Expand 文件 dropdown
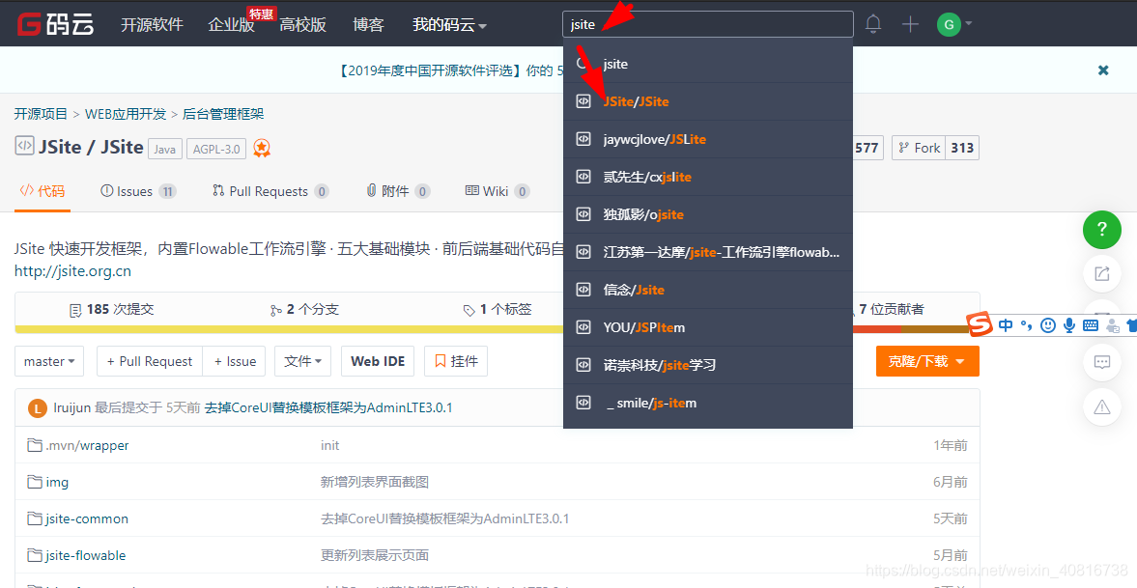Image resolution: width=1137 pixels, height=588 pixels. [303, 361]
